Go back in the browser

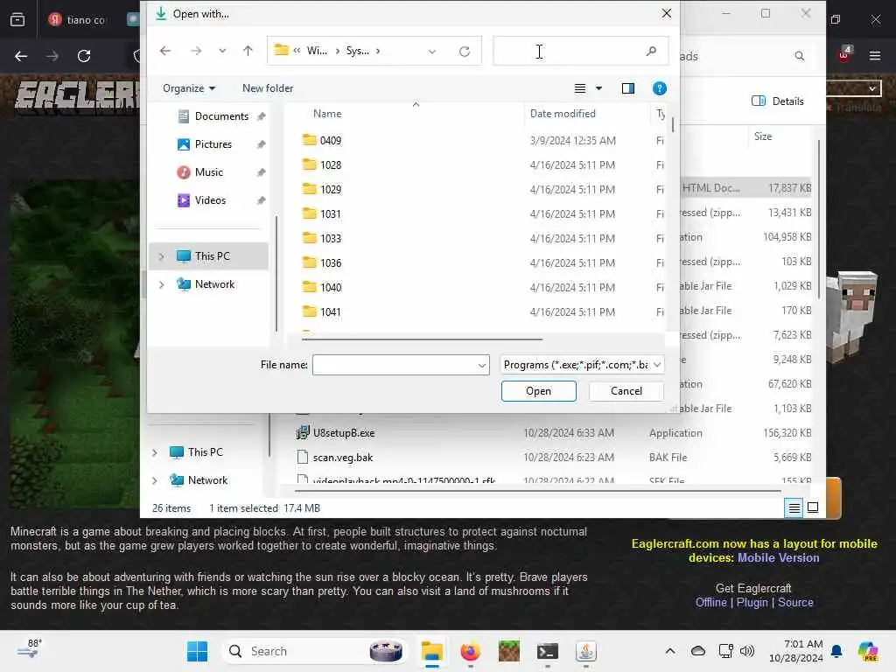coord(21,56)
